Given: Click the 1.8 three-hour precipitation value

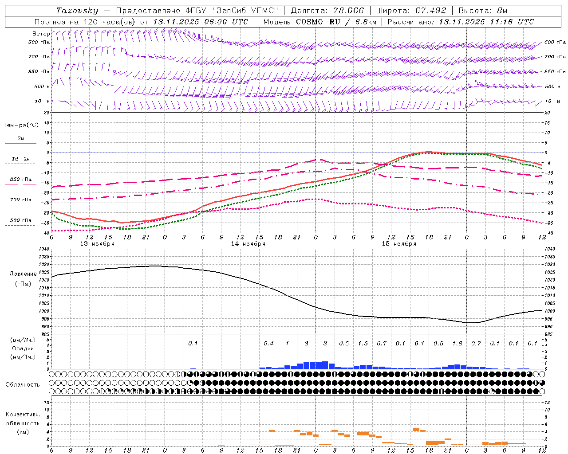Looking at the screenshot, I should pyautogui.click(x=457, y=344).
